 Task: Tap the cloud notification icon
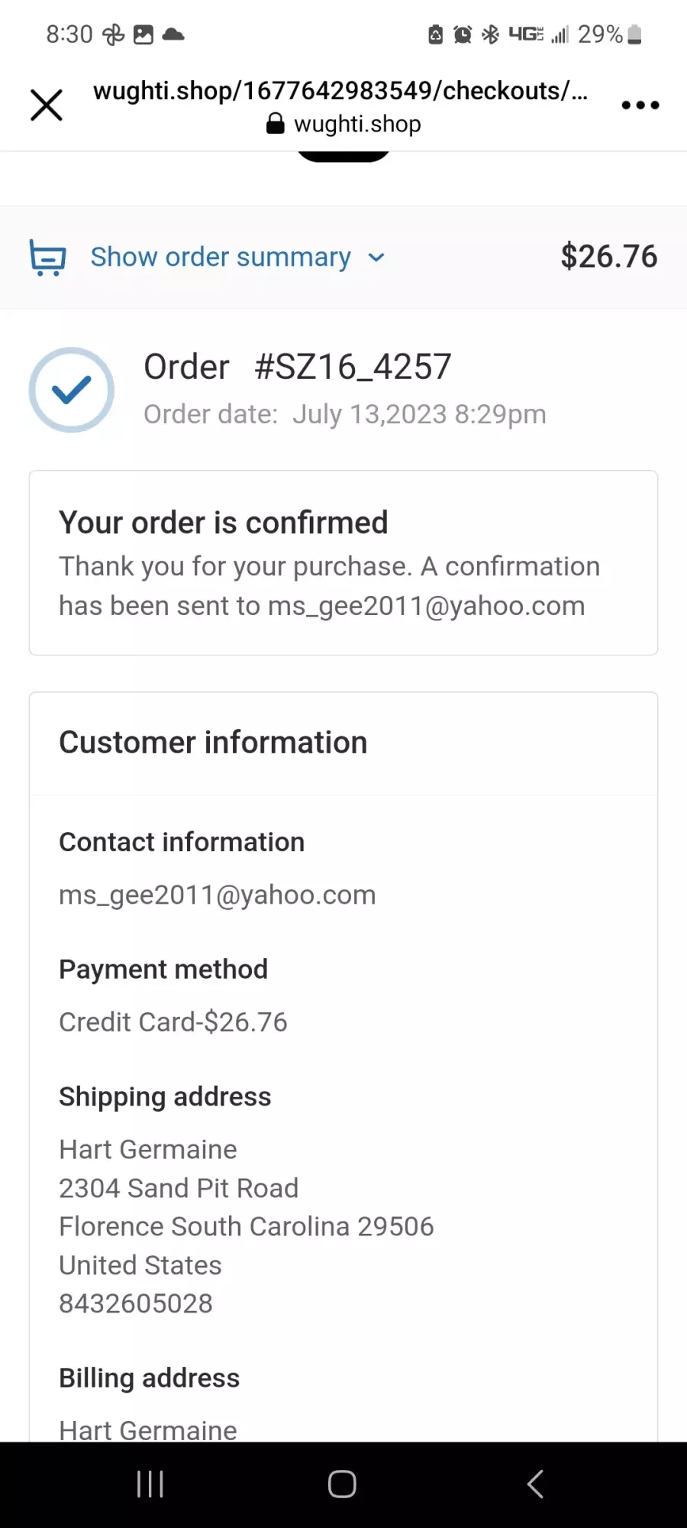(x=173, y=34)
